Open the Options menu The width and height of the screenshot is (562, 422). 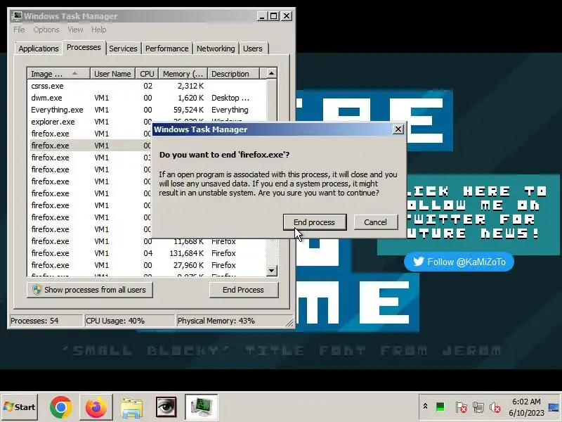pyautogui.click(x=46, y=30)
